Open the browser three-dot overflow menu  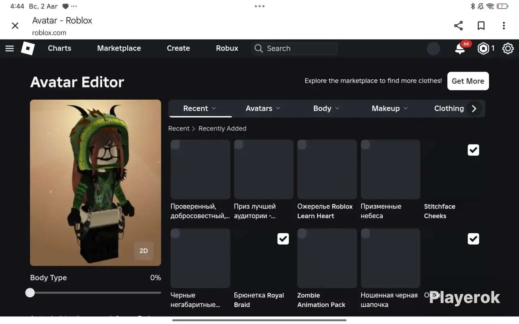504,26
